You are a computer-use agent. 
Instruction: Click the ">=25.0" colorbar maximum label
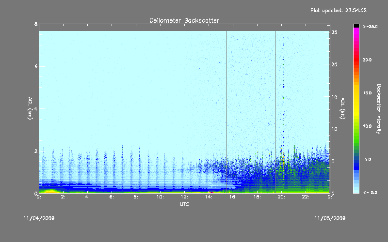click(370, 27)
